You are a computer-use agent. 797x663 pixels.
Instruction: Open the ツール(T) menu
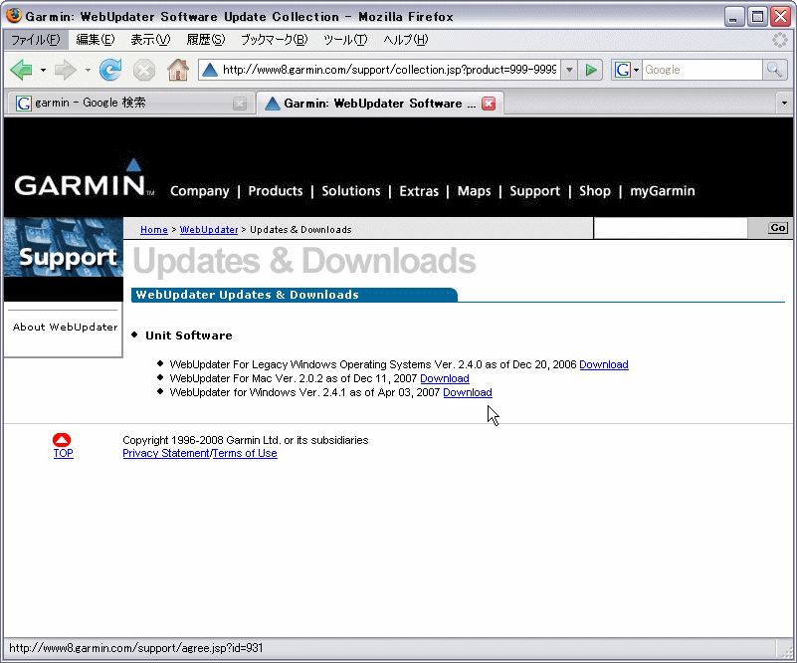(x=345, y=40)
